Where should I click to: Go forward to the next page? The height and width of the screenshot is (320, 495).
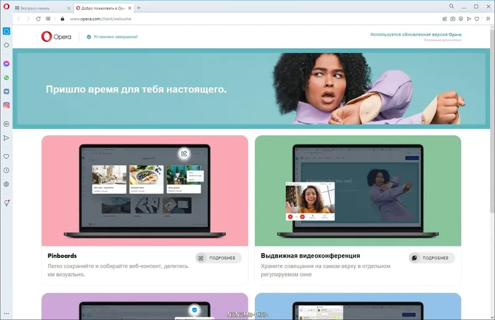click(x=28, y=19)
